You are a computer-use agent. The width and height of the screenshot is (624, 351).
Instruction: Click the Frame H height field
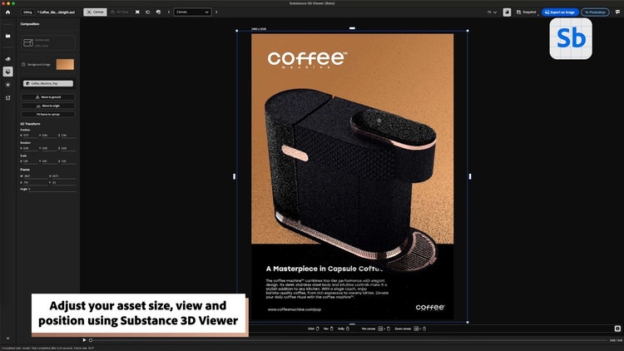click(x=62, y=175)
